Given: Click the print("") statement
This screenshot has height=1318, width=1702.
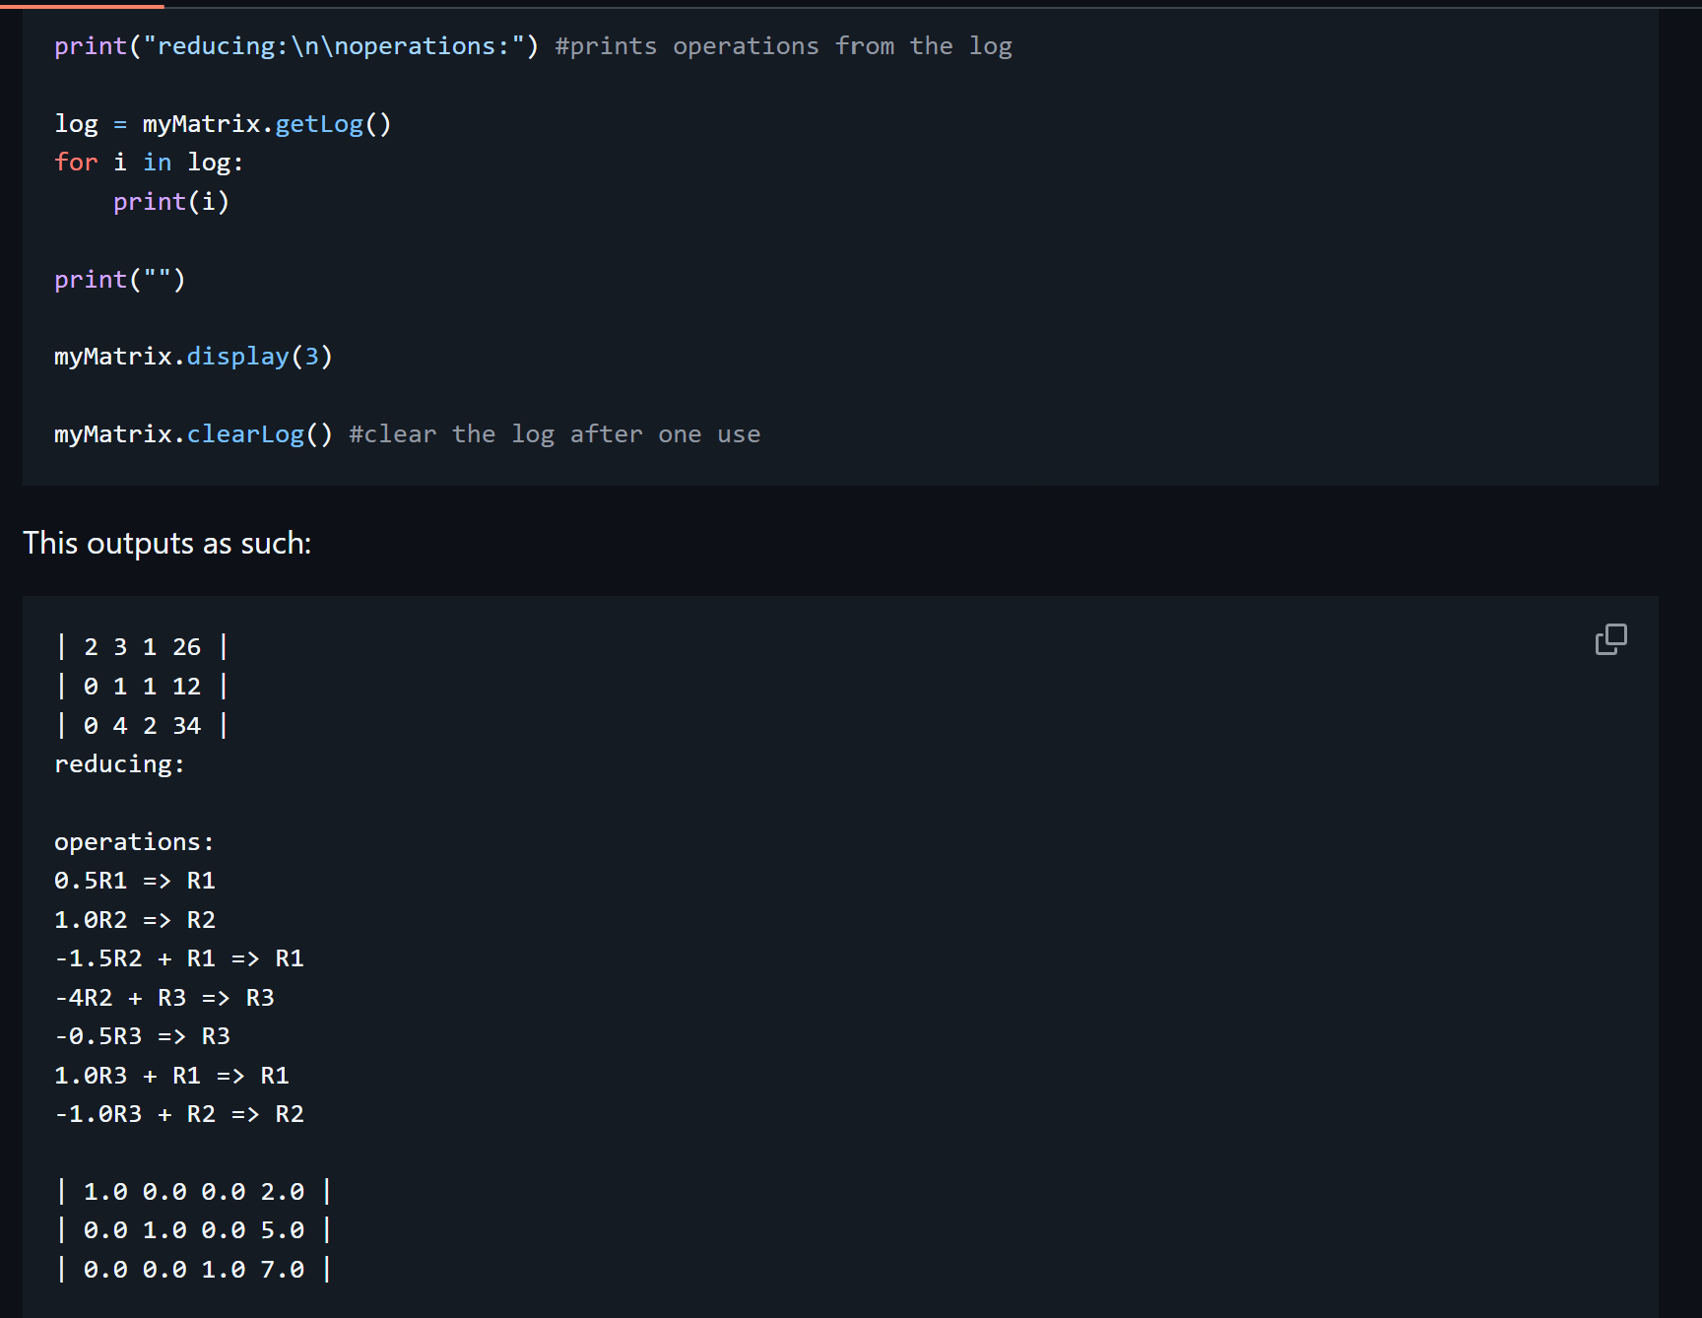Looking at the screenshot, I should [x=119, y=280].
